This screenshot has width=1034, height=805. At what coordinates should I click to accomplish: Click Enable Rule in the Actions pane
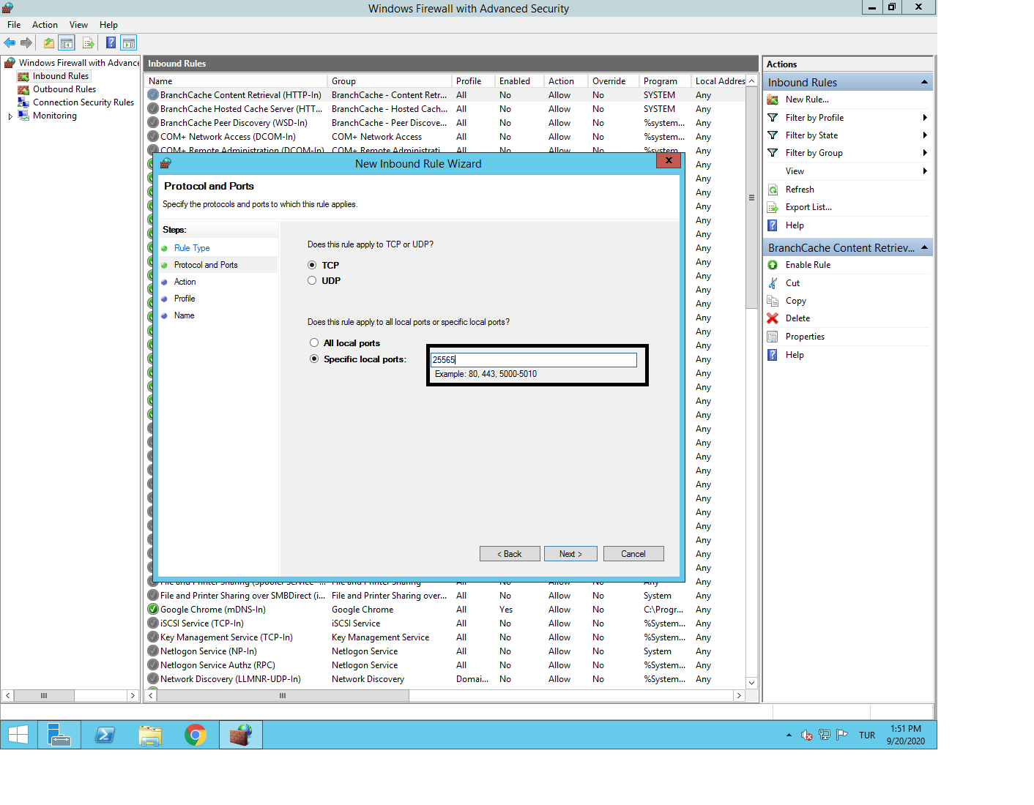pos(808,265)
